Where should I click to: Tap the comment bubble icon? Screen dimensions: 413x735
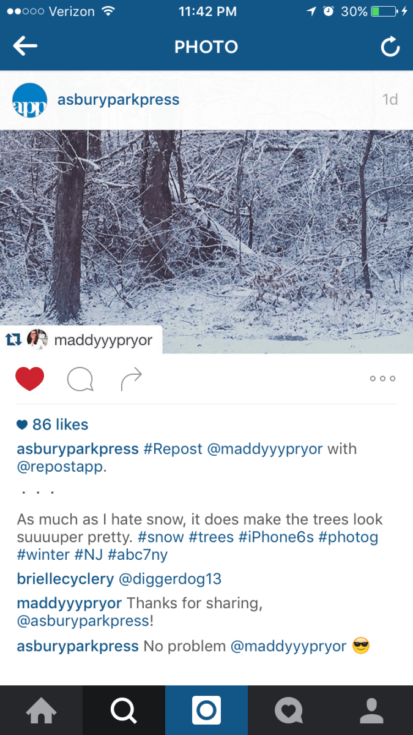click(80, 380)
